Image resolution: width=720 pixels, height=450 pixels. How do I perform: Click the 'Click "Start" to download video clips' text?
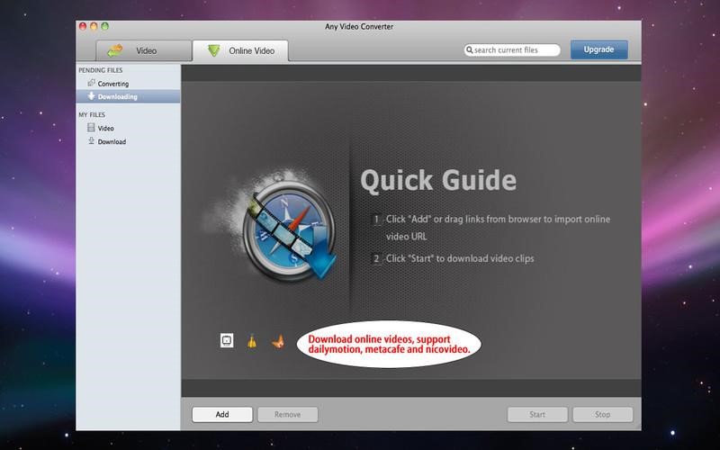[460, 258]
